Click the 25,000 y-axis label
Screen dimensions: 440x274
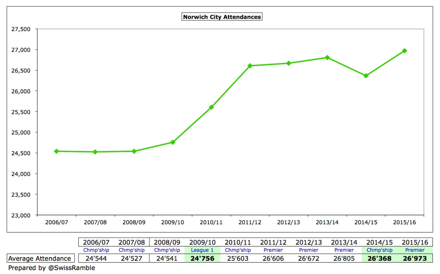21,132
